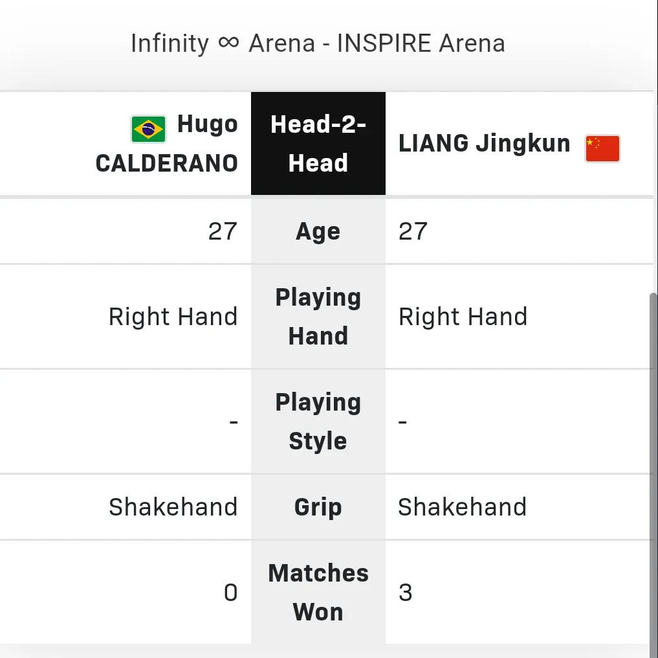The image size is (658, 658).
Task: Click Liang Jingkun's Right Hand value
Action: click(463, 317)
